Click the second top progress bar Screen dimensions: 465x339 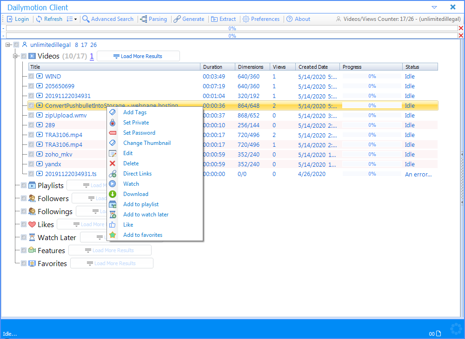(232, 36)
